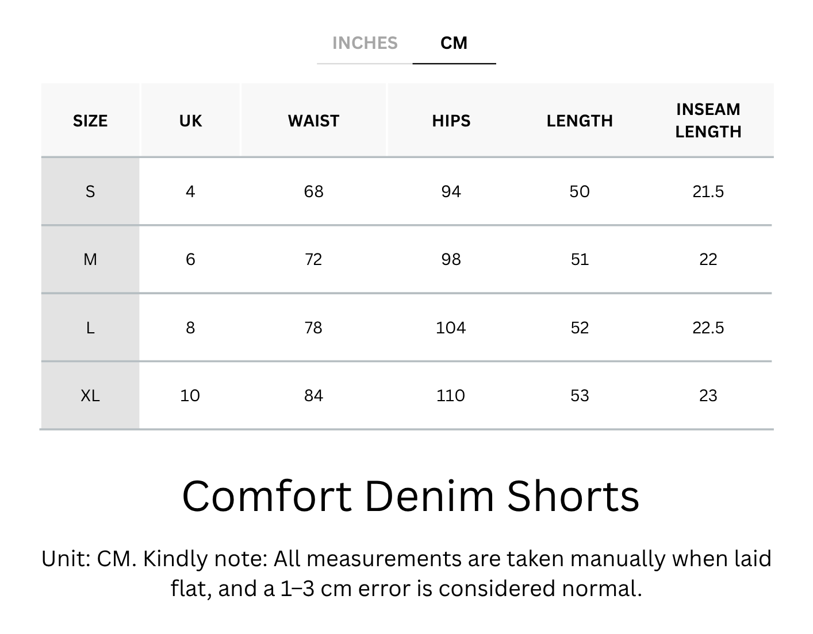Click the UK size 10 cell
The image size is (813, 634).
click(190, 395)
